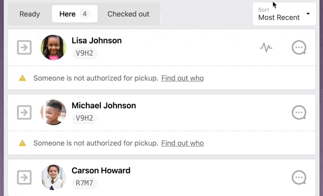Image resolution: width=323 pixels, height=196 pixels.
Task: Switch to the Ready tab
Action: point(30,14)
